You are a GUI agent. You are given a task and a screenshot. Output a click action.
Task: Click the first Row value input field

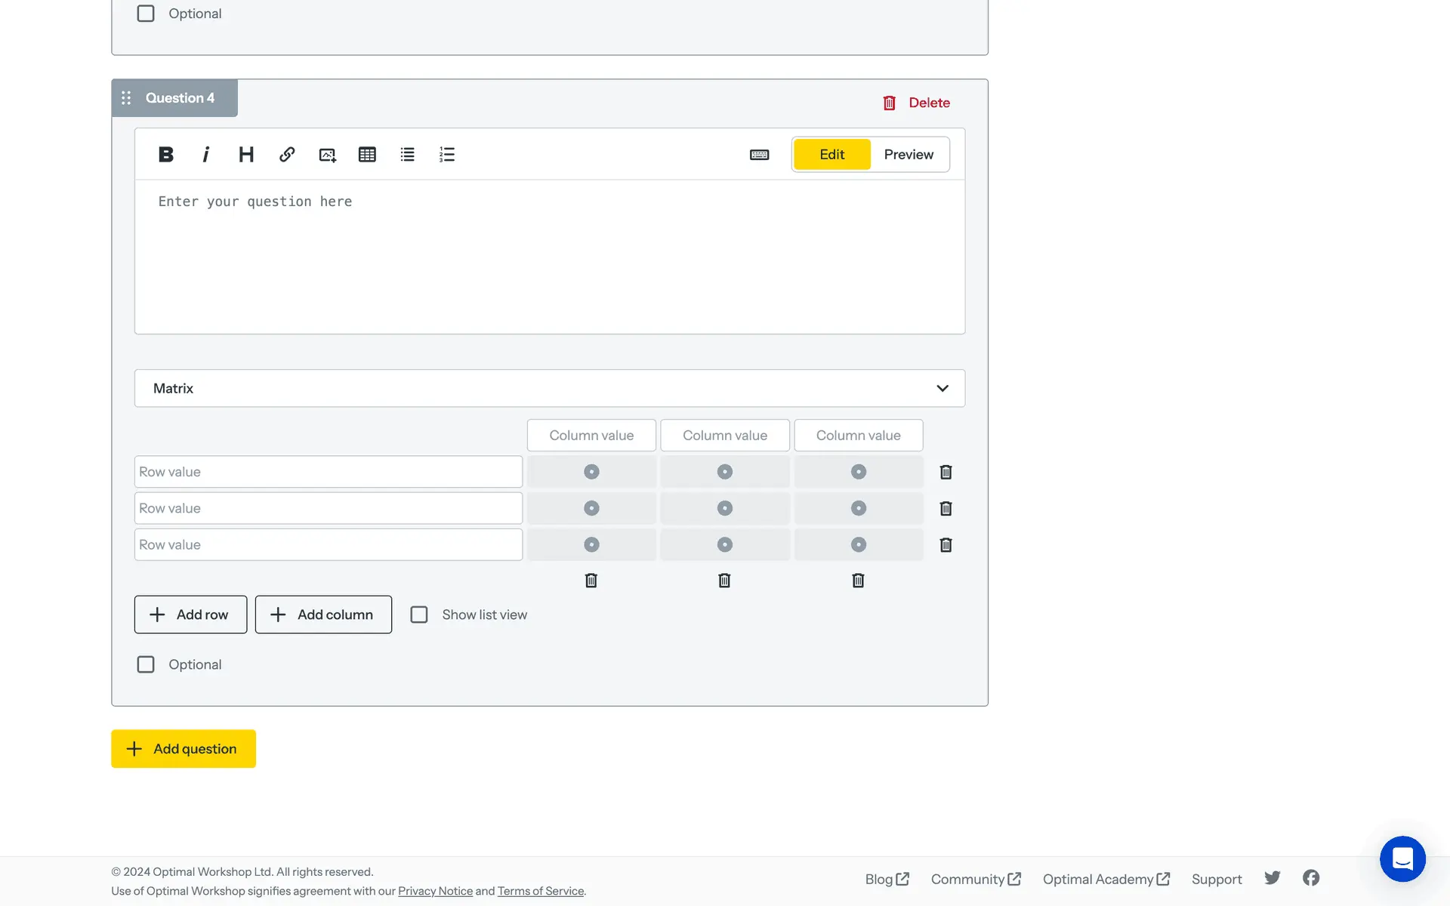pyautogui.click(x=328, y=472)
